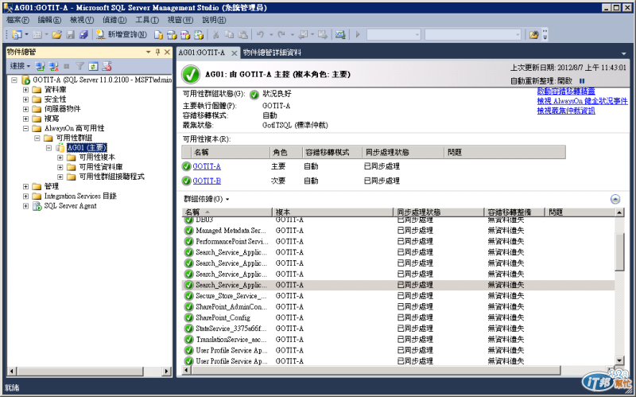
Task: Click the Cut scissors icon
Action: coord(215,35)
